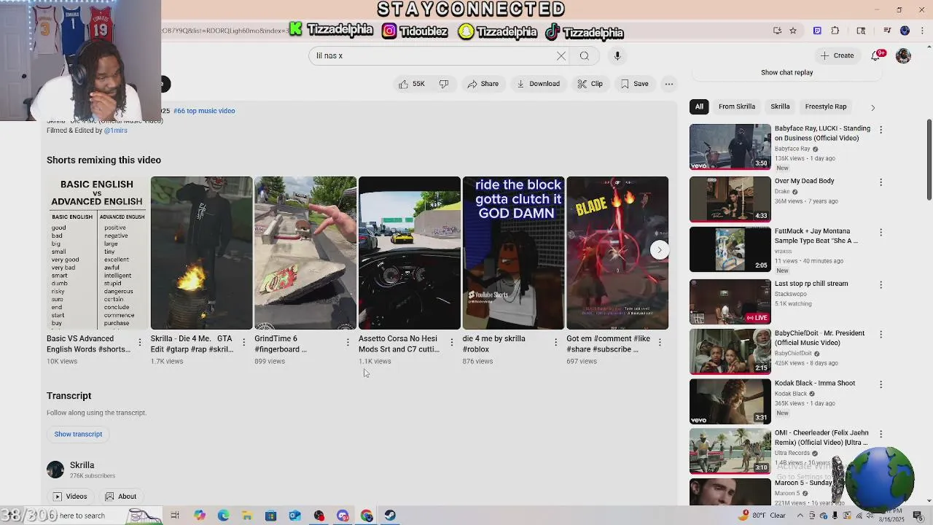Open options for FattMack Sample Type Beat video

point(881,233)
